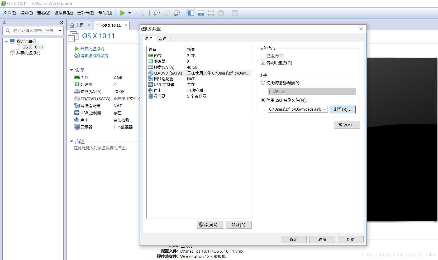Viewport: 438px width, 260px height.
Task: Select 使用 ISO 映像文件(M) radio button
Action: [263, 100]
